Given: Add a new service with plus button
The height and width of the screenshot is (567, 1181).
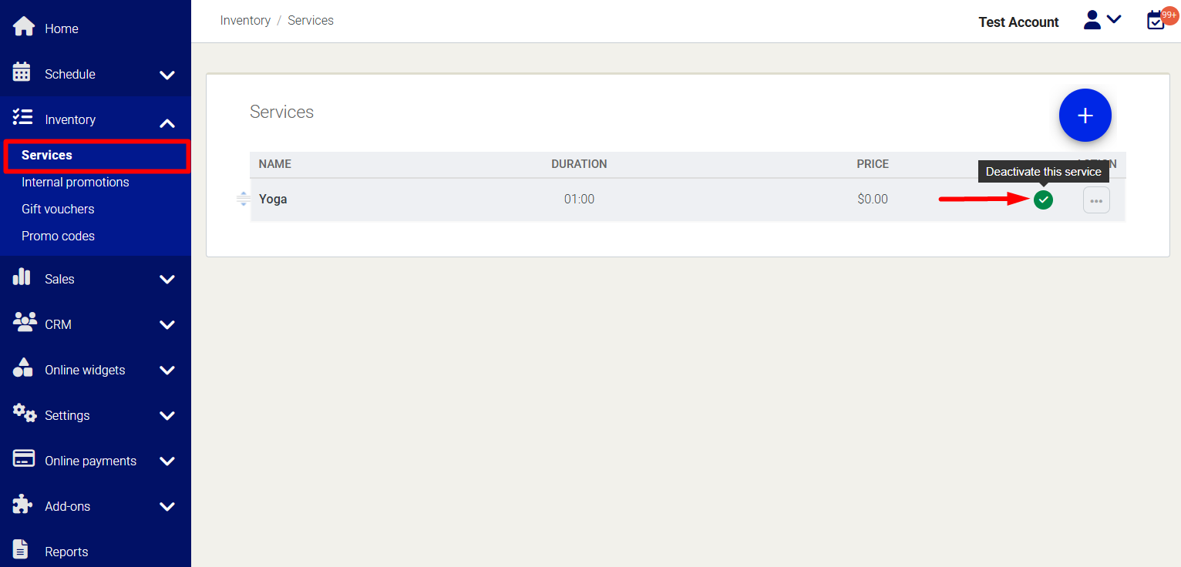Looking at the screenshot, I should coord(1085,116).
